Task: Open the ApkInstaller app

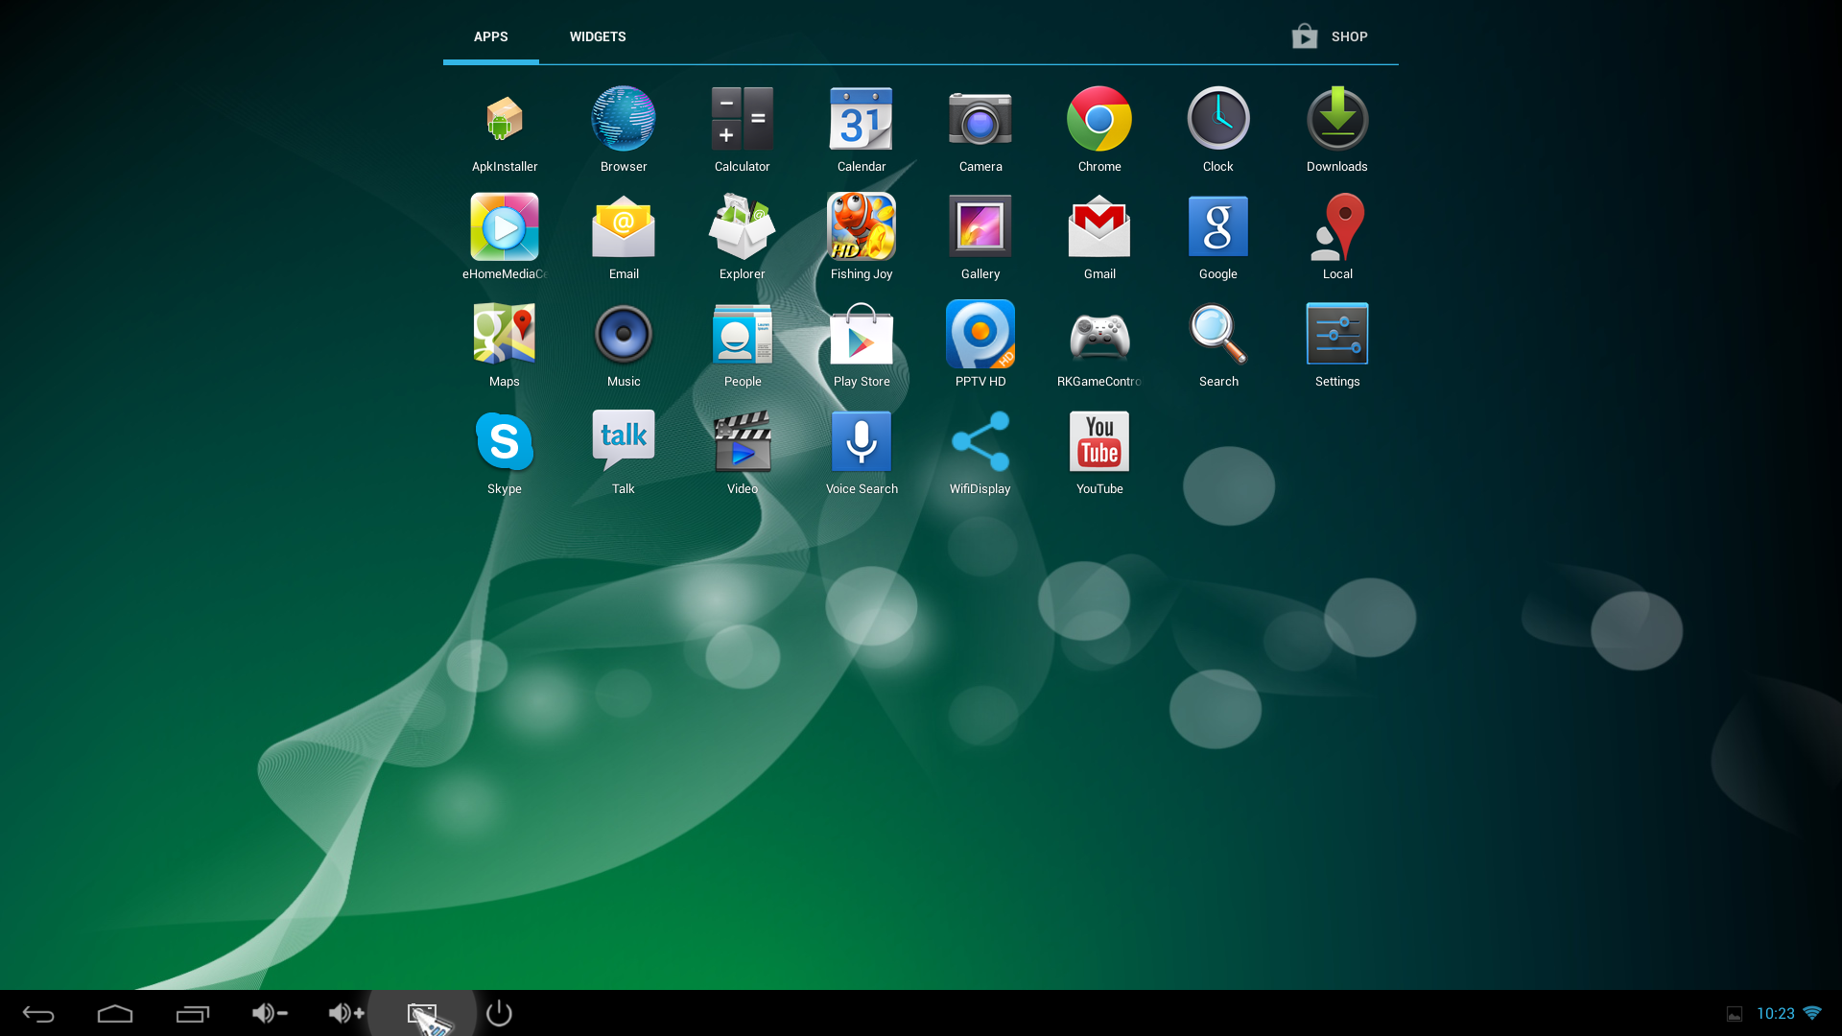Action: [x=504, y=120]
